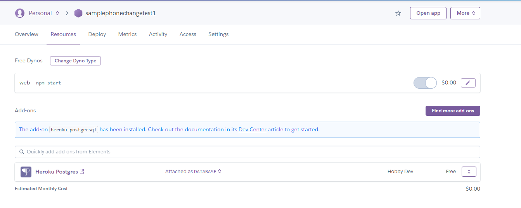Image resolution: width=521 pixels, height=208 pixels.
Task: Click the samplephonechangetest1 app name
Action: [121, 13]
